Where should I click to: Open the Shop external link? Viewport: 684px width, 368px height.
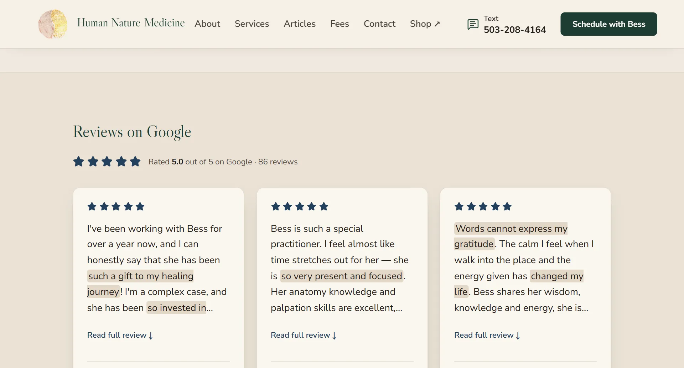[x=425, y=24]
